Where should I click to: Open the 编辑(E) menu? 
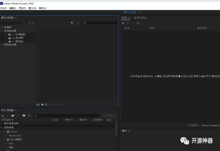pos(13,8)
